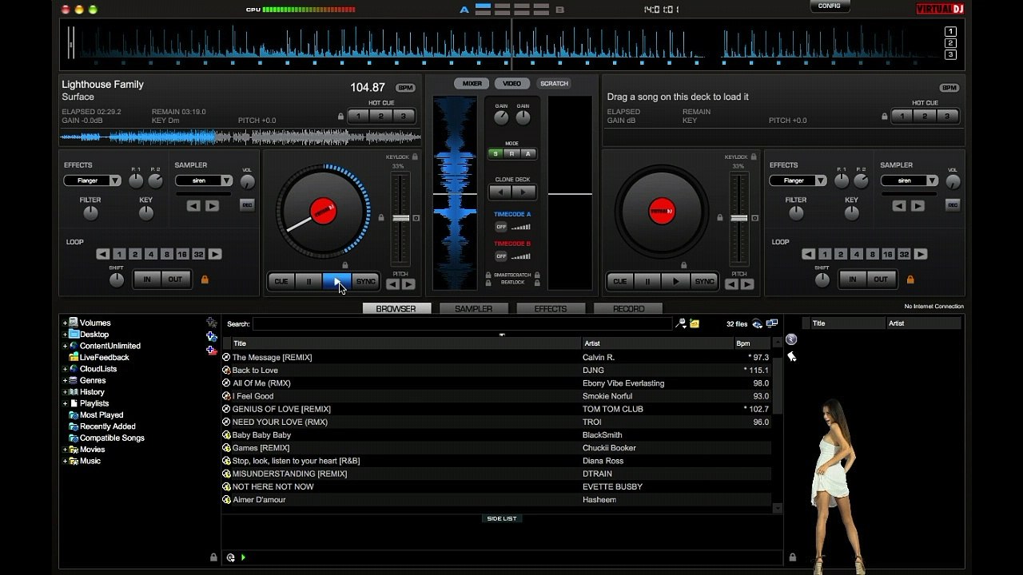Open left deck siren sampler dropdown
This screenshot has width=1023, height=575.
[x=227, y=180]
